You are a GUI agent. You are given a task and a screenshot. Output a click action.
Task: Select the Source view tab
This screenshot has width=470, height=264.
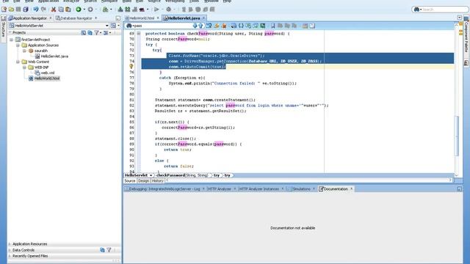tap(130, 181)
